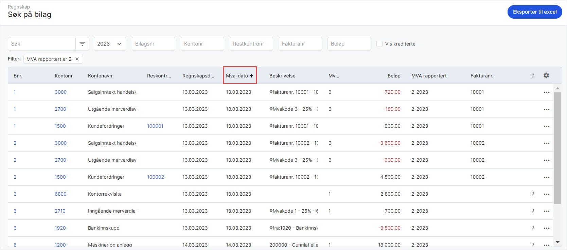Viewport: 567px width, 250px height.
Task: Open reskontro link 100001
Action: pos(155,126)
